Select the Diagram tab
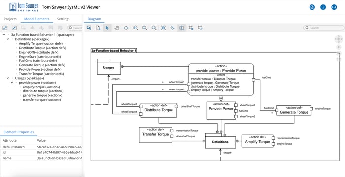Viewport: 345px width, 177px height. [94, 19]
